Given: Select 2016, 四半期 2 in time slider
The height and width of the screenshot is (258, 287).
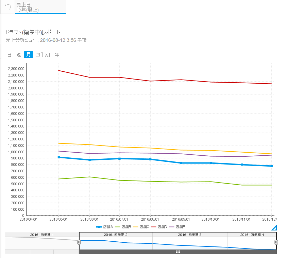Looking at the screenshot, I should coord(116,235).
